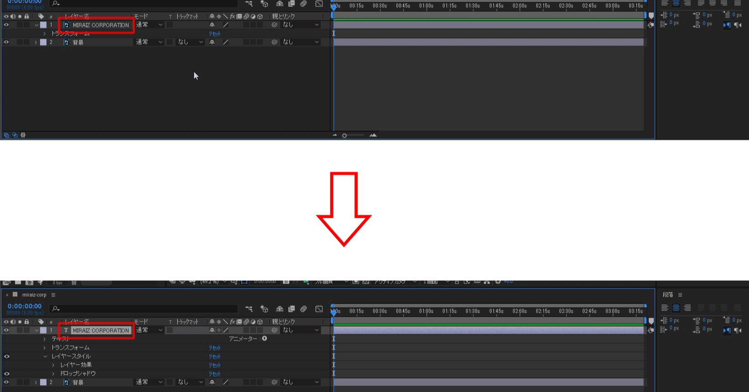Toggle the collapse transformations switch on text layer
This screenshot has height=392, width=749.
click(219, 330)
